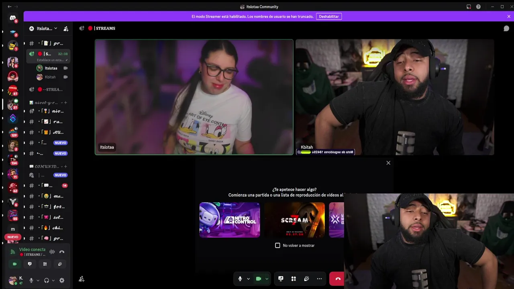Collapse the nivel-y-r category
The height and width of the screenshot is (289, 514).
pos(46,103)
